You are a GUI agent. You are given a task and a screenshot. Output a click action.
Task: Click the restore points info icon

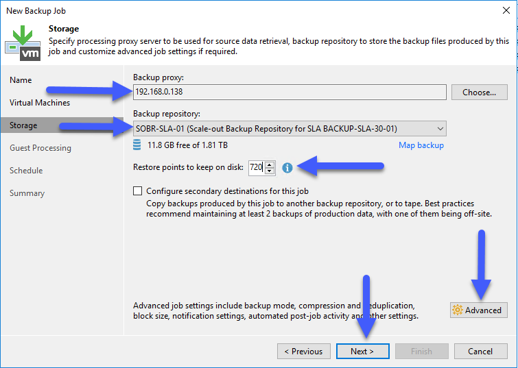tap(287, 168)
